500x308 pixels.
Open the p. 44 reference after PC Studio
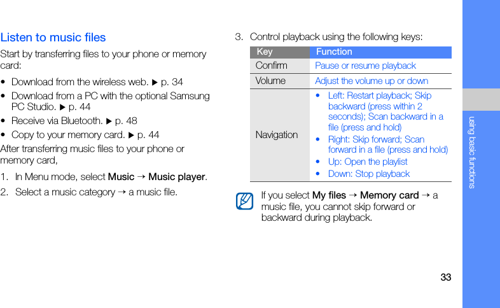79,107
